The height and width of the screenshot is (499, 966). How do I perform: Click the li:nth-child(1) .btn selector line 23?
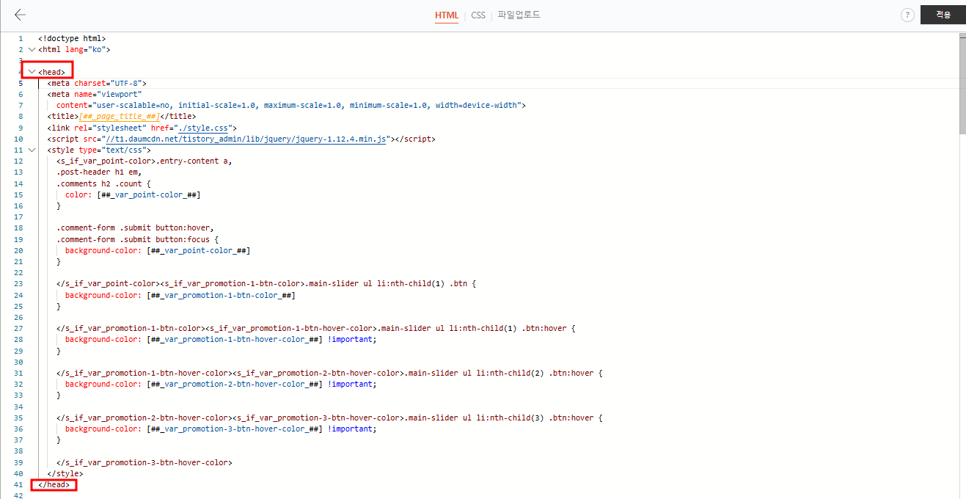pyautogui.click(x=266, y=284)
